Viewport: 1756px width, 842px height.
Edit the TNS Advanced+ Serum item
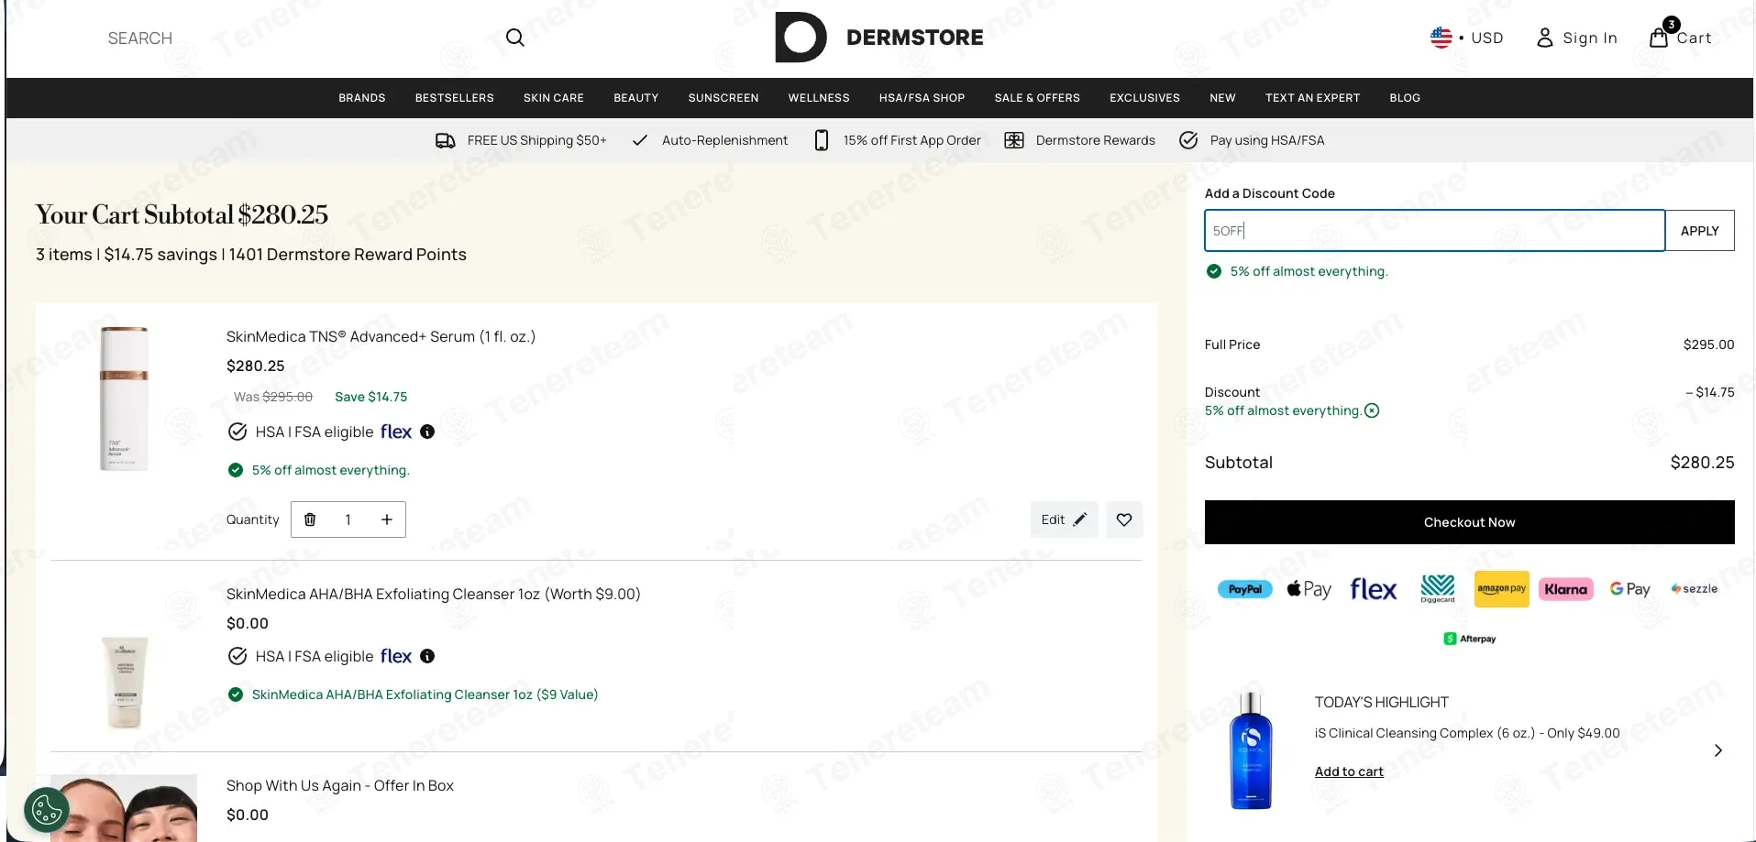coord(1064,519)
